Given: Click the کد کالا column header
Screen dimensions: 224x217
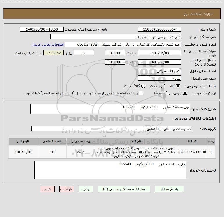Looking at the screenshot, I should [192, 141].
